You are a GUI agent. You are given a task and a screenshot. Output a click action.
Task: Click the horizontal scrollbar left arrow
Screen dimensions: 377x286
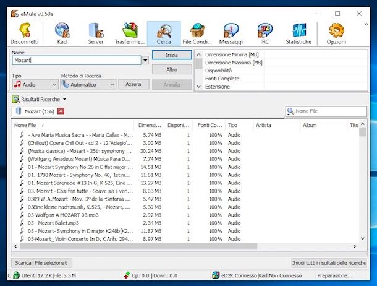(x=15, y=246)
